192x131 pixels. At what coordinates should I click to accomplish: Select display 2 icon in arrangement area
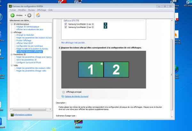coord(116,69)
